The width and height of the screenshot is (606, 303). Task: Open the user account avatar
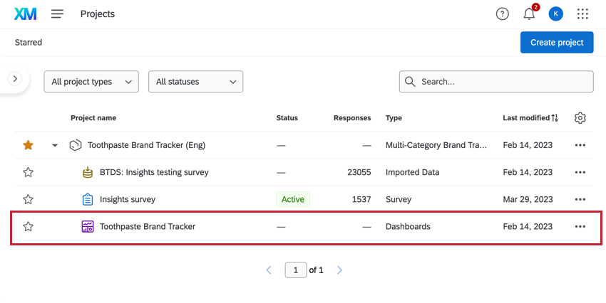click(556, 14)
